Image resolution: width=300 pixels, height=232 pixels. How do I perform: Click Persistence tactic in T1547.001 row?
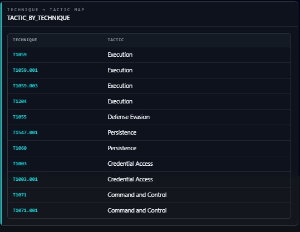[122, 132]
